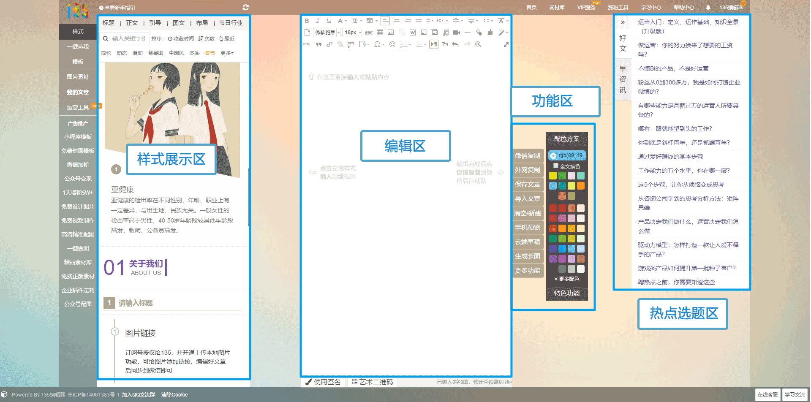The image size is (811, 402).
Task: Enable left text alignment
Action: pyautogui.click(x=385, y=21)
